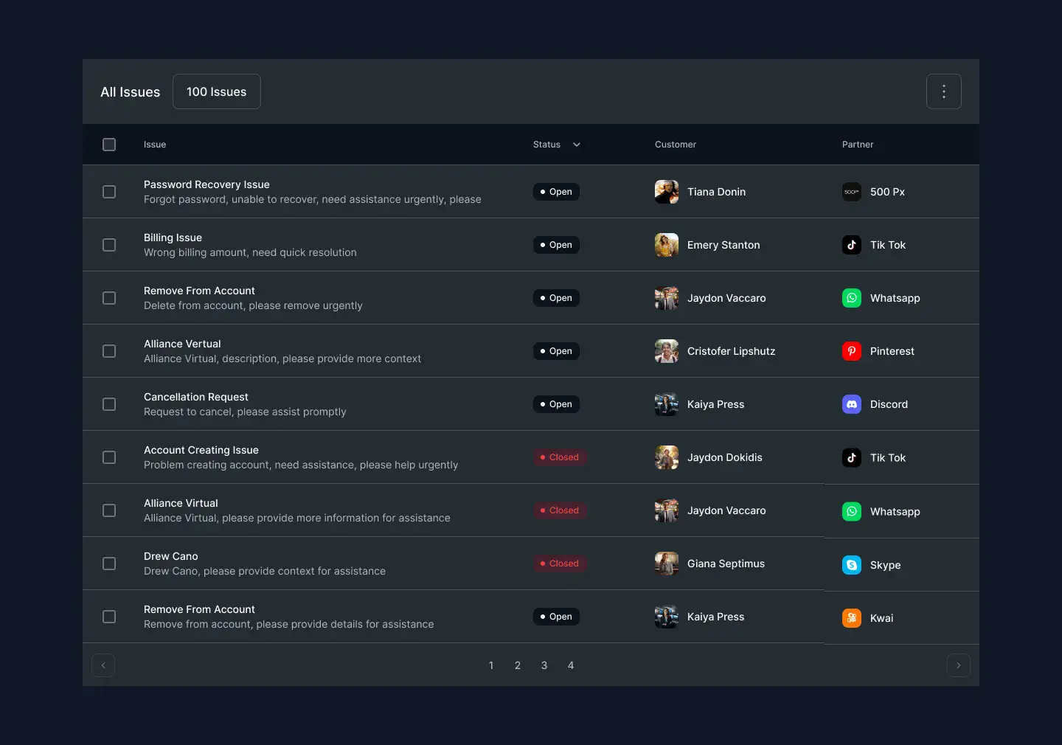Open the Drew Cano issue title
The image size is (1062, 745).
tap(171, 556)
